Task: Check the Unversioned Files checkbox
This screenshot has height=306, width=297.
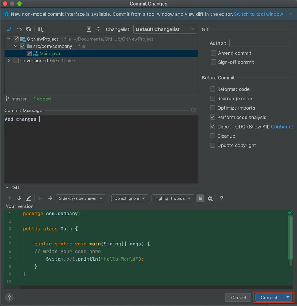Action: (16, 61)
